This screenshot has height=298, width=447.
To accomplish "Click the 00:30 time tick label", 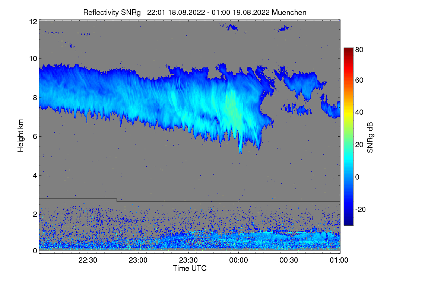I will [289, 260].
